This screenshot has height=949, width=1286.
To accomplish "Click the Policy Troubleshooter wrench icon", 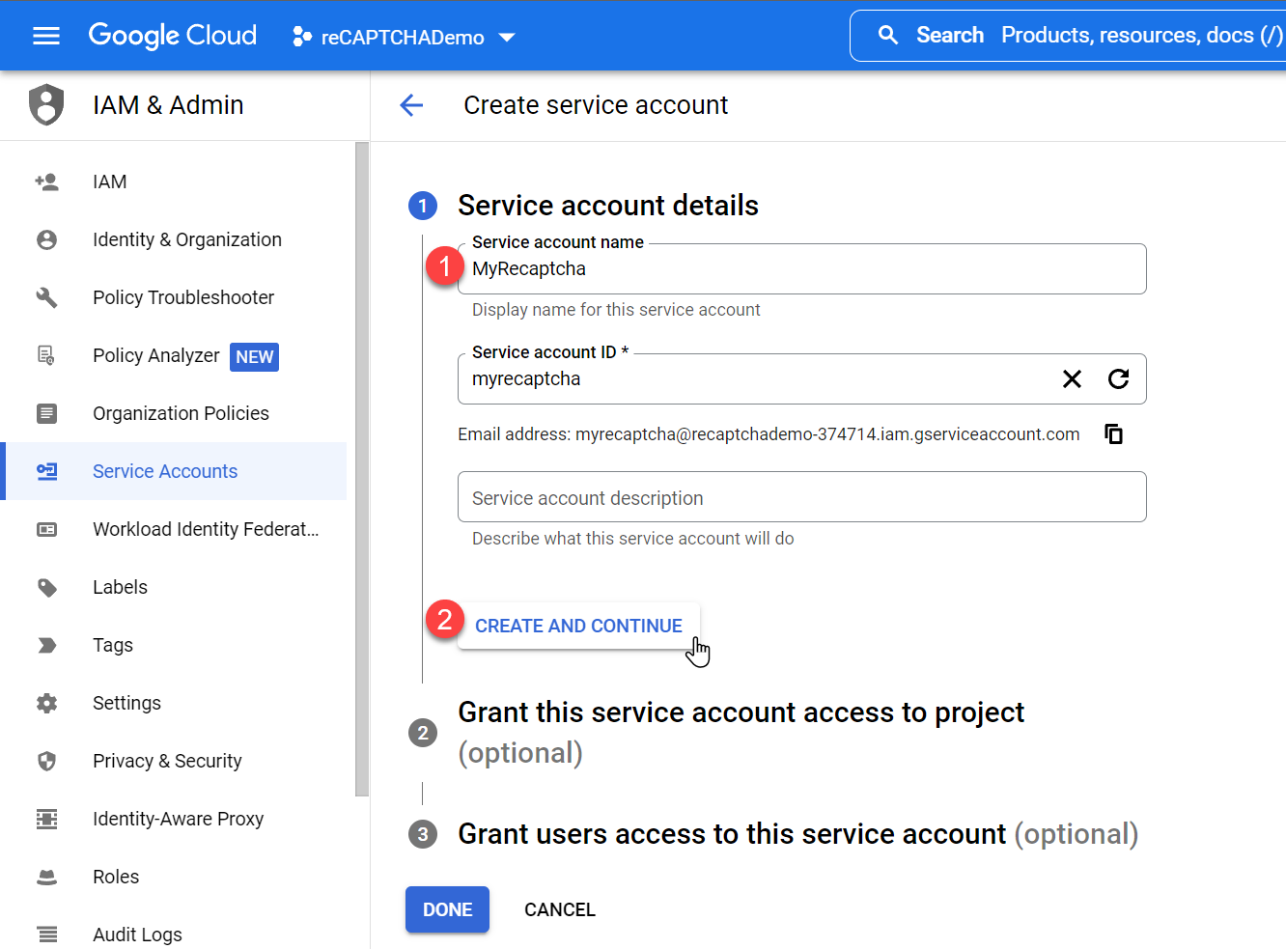I will click(46, 297).
